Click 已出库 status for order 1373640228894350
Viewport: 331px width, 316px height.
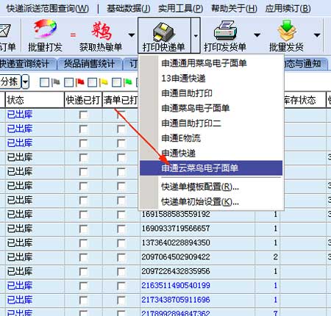tap(20, 243)
